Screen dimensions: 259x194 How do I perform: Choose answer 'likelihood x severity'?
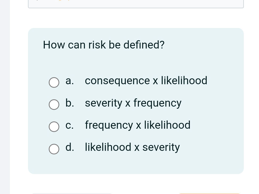pyautogui.click(x=132, y=147)
